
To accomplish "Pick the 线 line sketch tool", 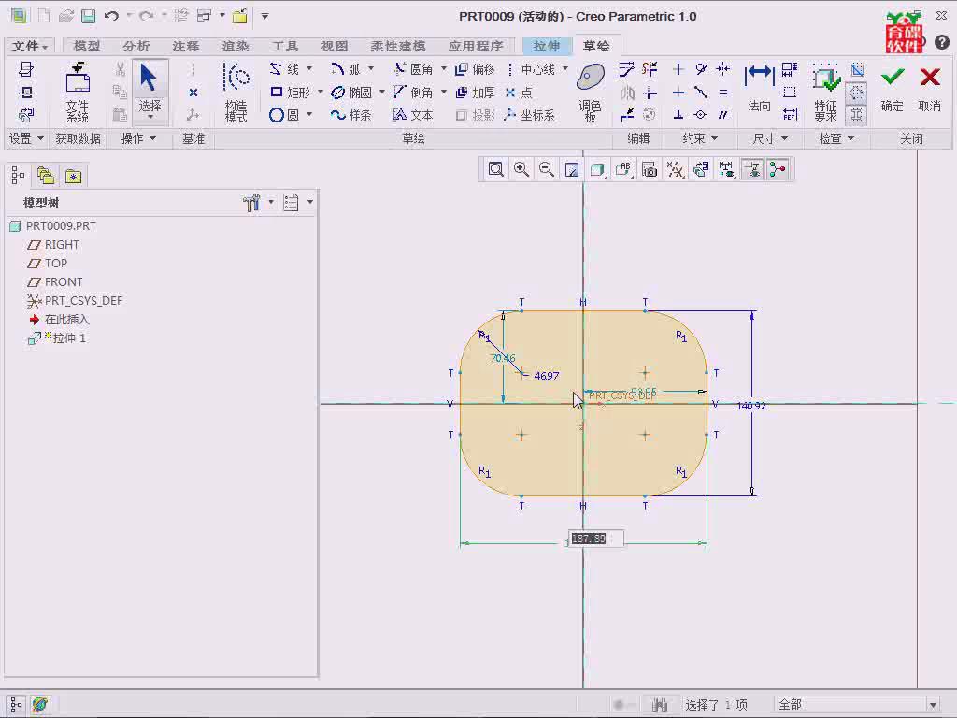I will tap(285, 69).
